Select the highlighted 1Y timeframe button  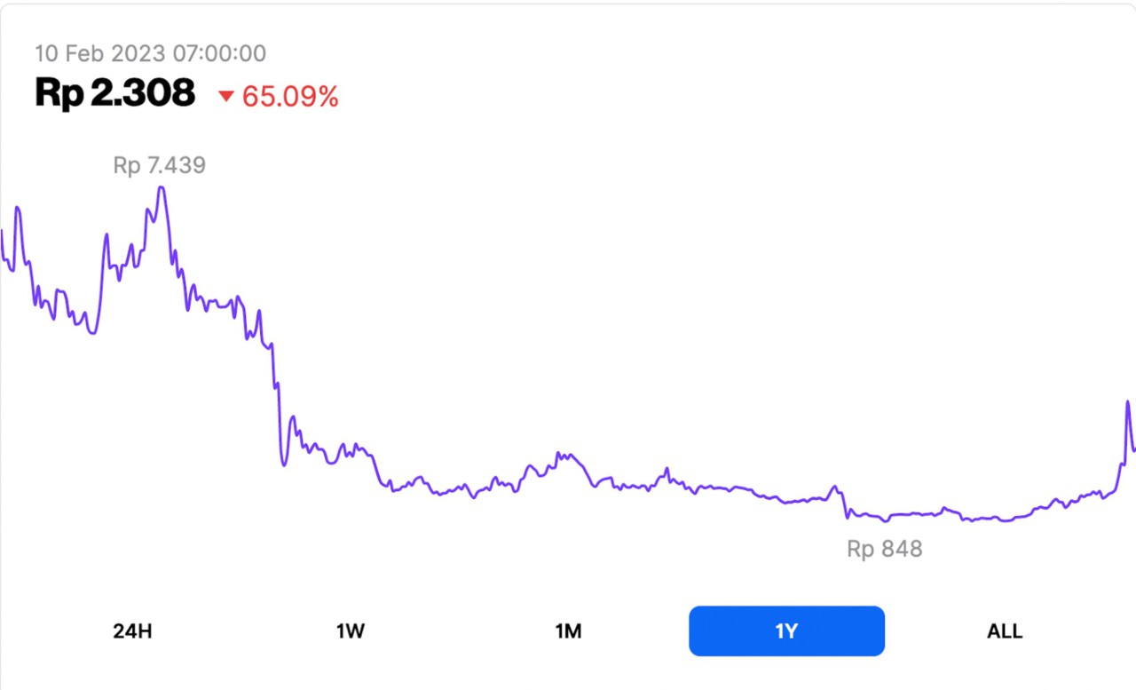coord(786,631)
